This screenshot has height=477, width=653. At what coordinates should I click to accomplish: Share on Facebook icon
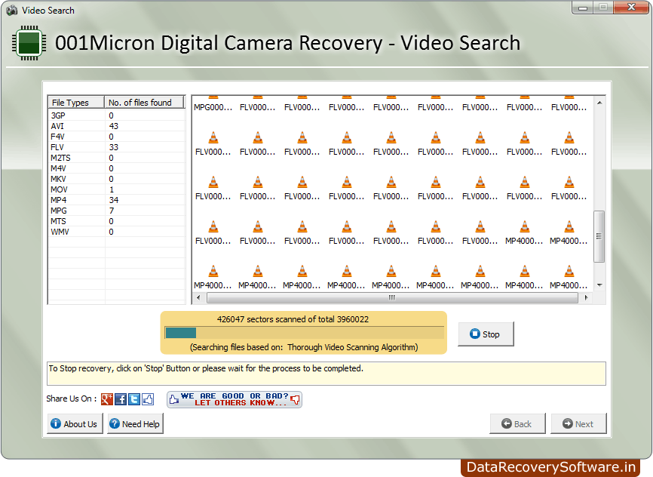[x=121, y=399]
